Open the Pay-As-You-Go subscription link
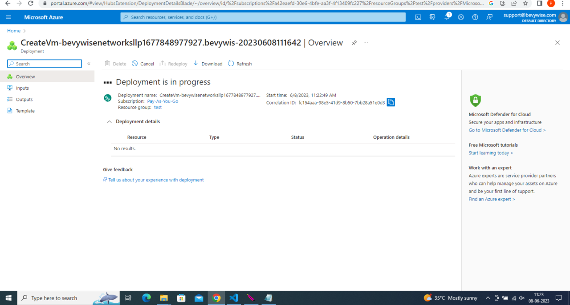Image resolution: width=570 pixels, height=305 pixels. tap(163, 101)
